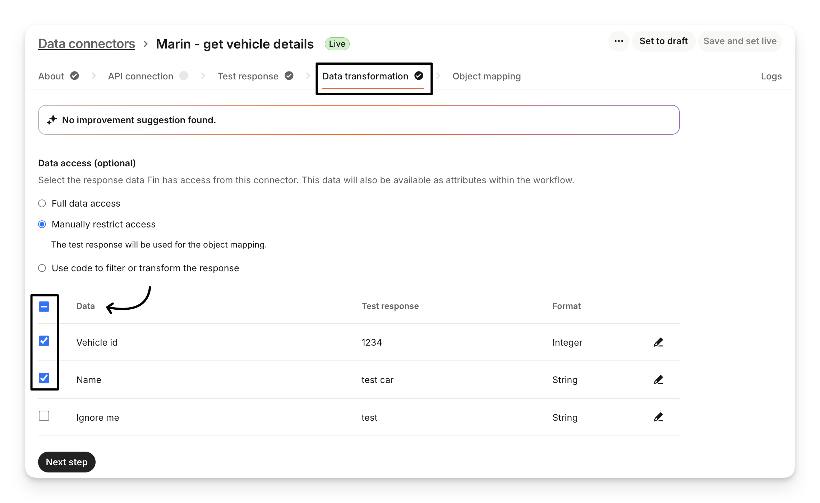Toggle the select-all Data header checkbox
The height and width of the screenshot is (503, 820).
click(x=44, y=306)
